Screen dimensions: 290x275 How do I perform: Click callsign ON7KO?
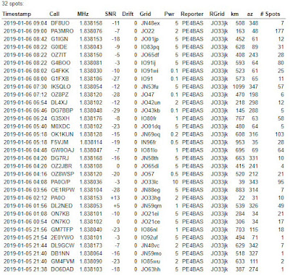(60, 222)
